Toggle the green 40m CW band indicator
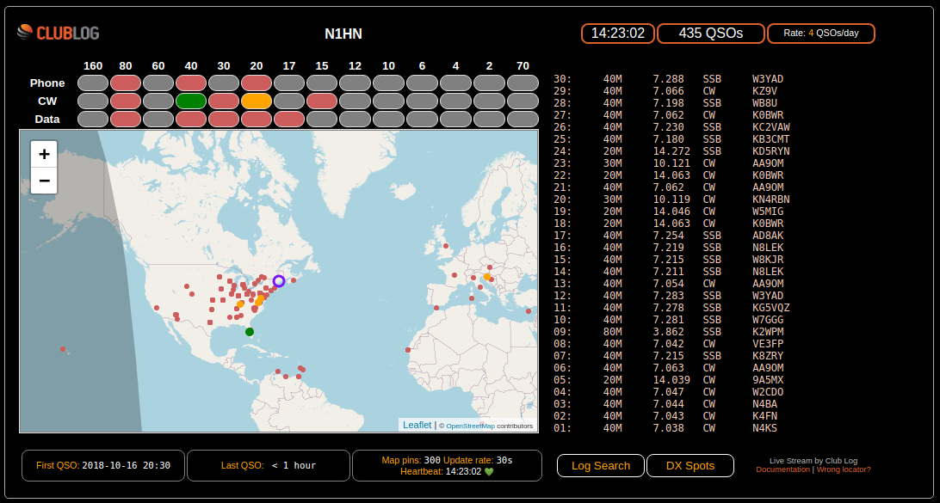The image size is (940, 503). click(x=190, y=101)
